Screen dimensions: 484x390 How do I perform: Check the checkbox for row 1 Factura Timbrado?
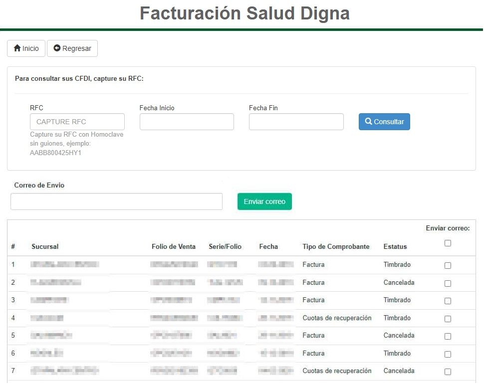tap(448, 265)
